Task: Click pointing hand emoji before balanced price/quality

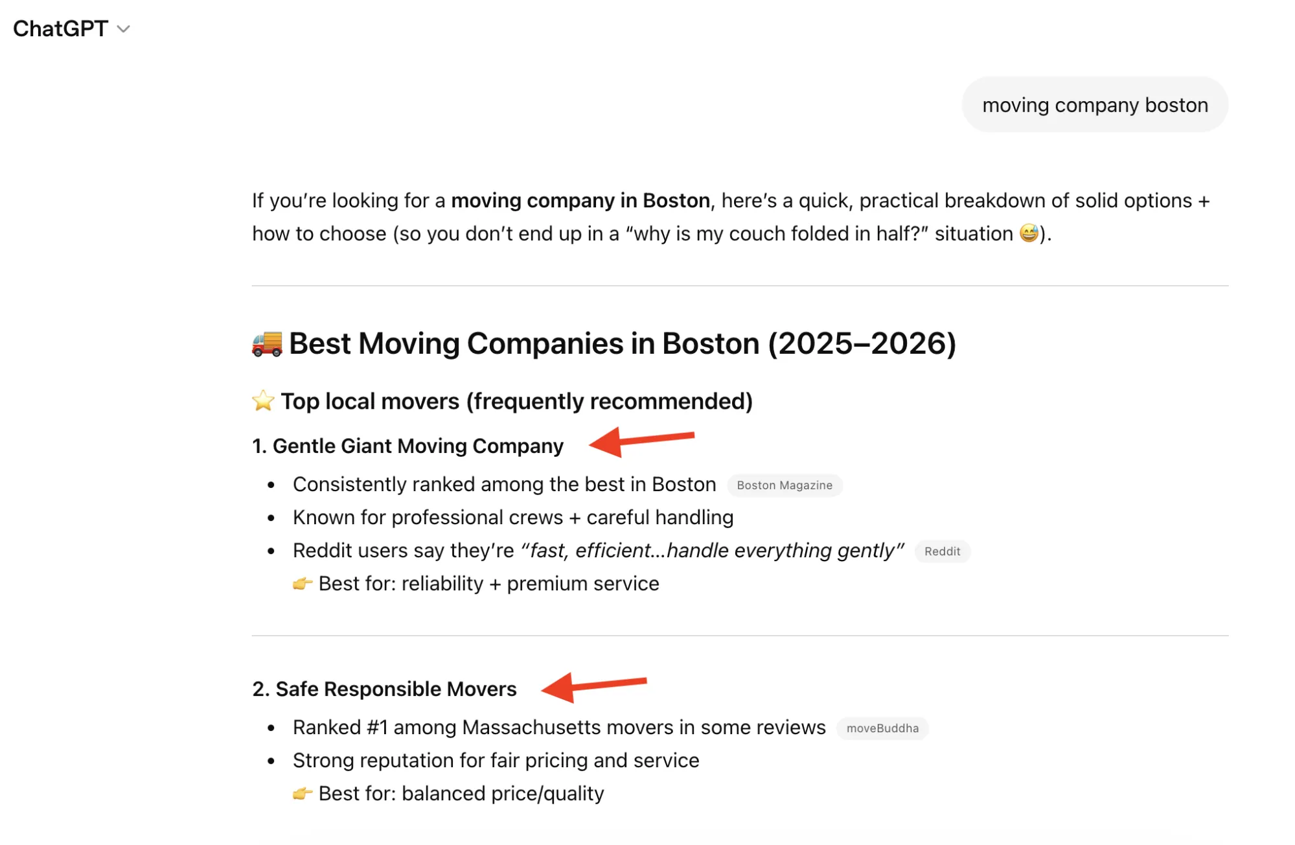Action: 302,794
